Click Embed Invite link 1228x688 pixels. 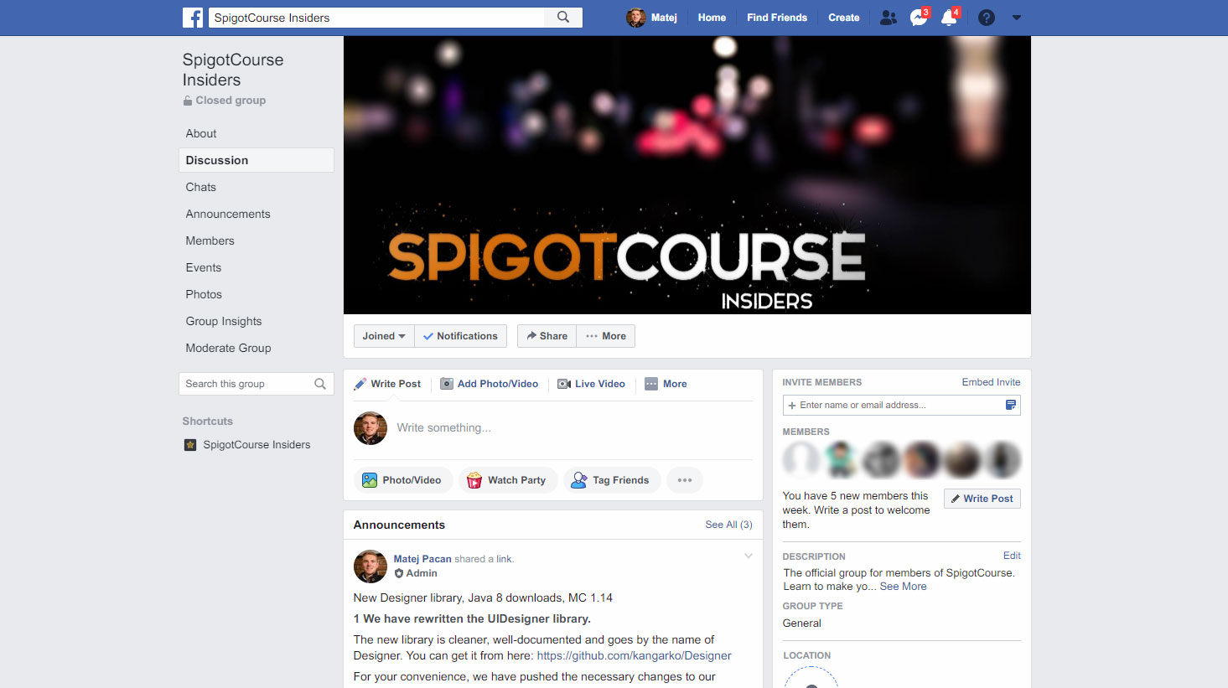[991, 382]
